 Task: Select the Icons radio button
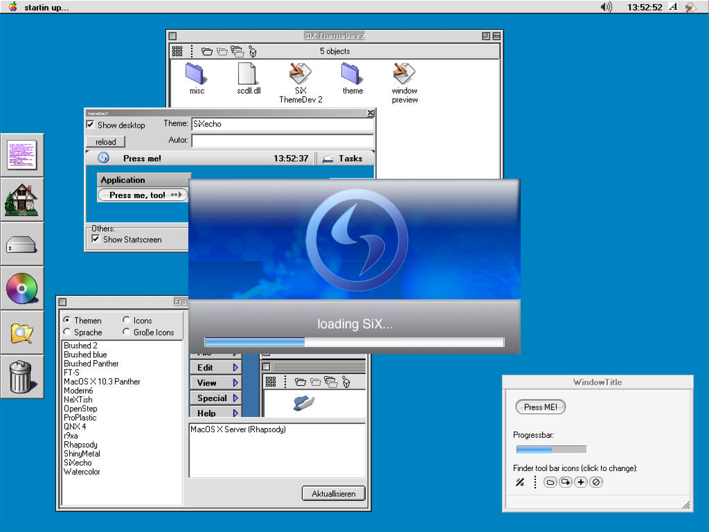pos(126,320)
